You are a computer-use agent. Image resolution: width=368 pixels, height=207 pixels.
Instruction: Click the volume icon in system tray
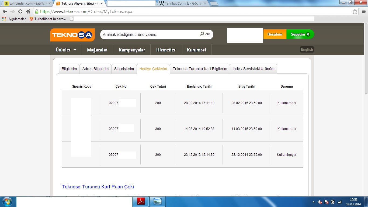click(320, 202)
